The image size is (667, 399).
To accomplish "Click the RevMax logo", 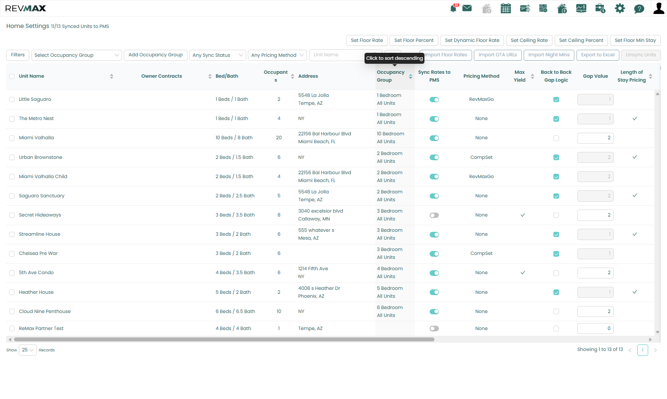I will 25,8.
